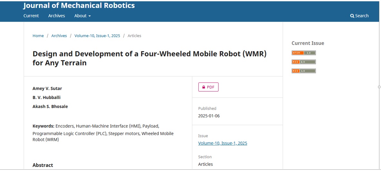Viewport: 381px width, 172px height.
Task: Open the locked PDF button
Action: pyautogui.click(x=208, y=87)
